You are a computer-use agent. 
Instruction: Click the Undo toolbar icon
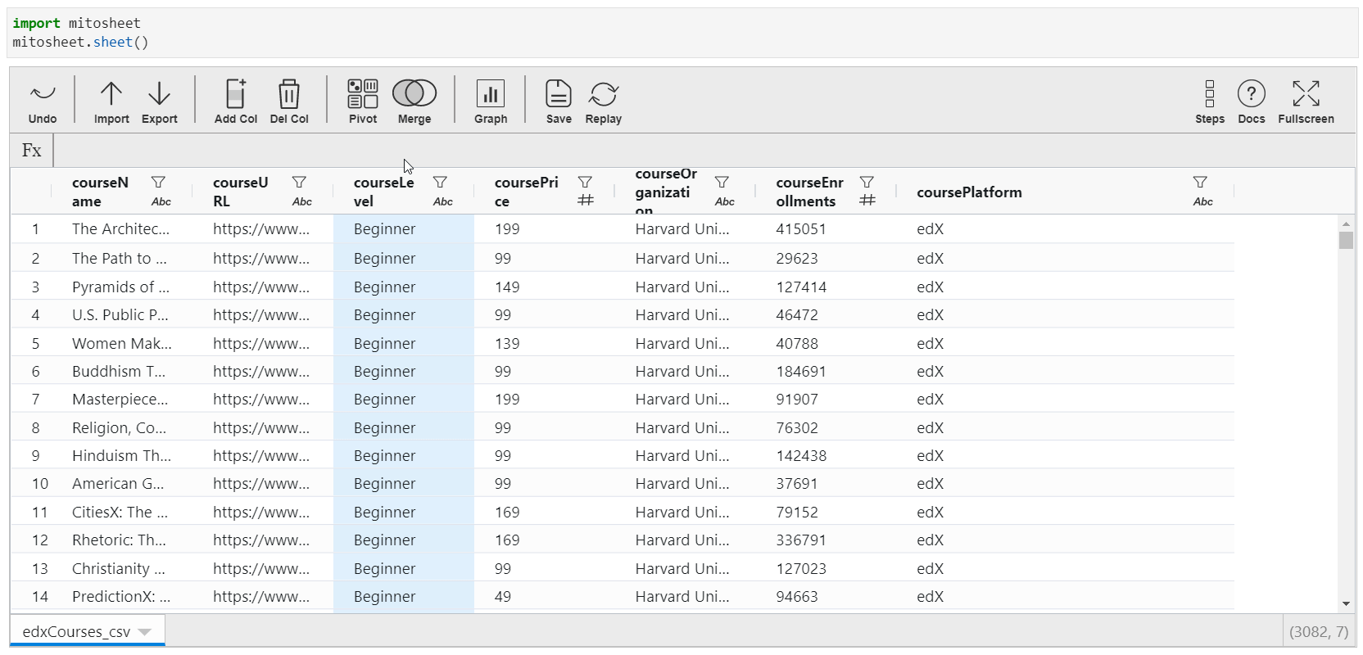(x=43, y=101)
